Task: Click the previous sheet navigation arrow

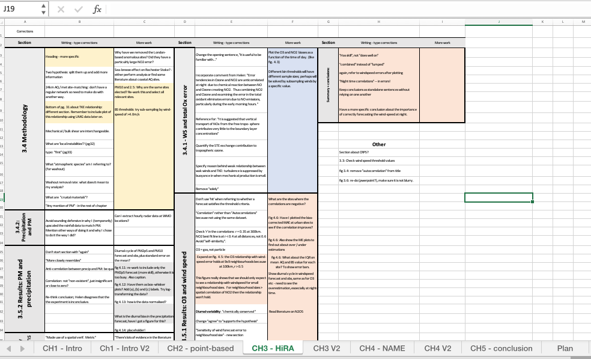Action: pyautogui.click(x=7, y=349)
